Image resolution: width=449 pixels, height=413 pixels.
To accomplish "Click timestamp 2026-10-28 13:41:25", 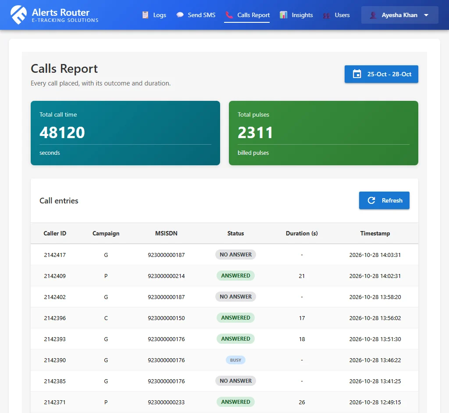I will (x=375, y=381).
